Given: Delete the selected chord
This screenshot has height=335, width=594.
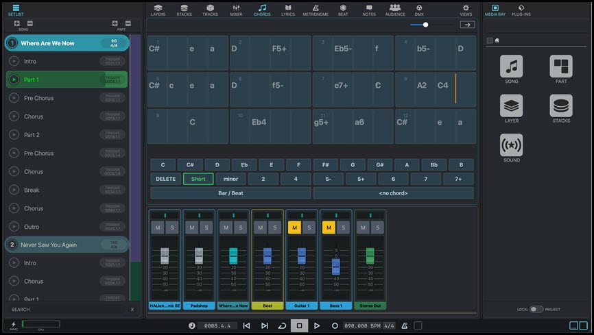Looking at the screenshot, I should pos(165,179).
